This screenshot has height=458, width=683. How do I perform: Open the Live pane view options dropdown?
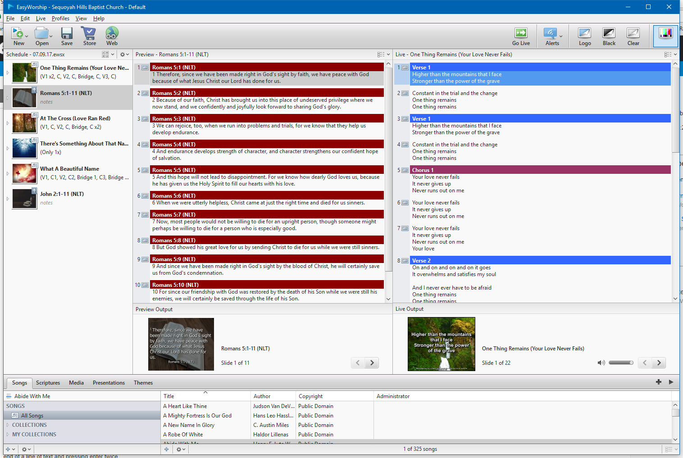click(x=671, y=54)
